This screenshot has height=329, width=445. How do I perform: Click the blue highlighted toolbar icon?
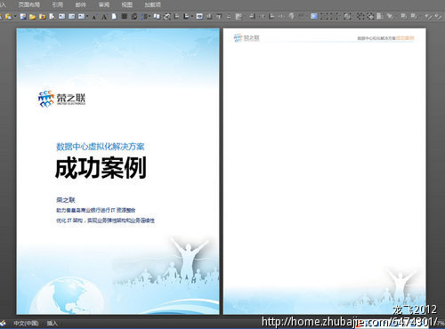click(x=314, y=16)
